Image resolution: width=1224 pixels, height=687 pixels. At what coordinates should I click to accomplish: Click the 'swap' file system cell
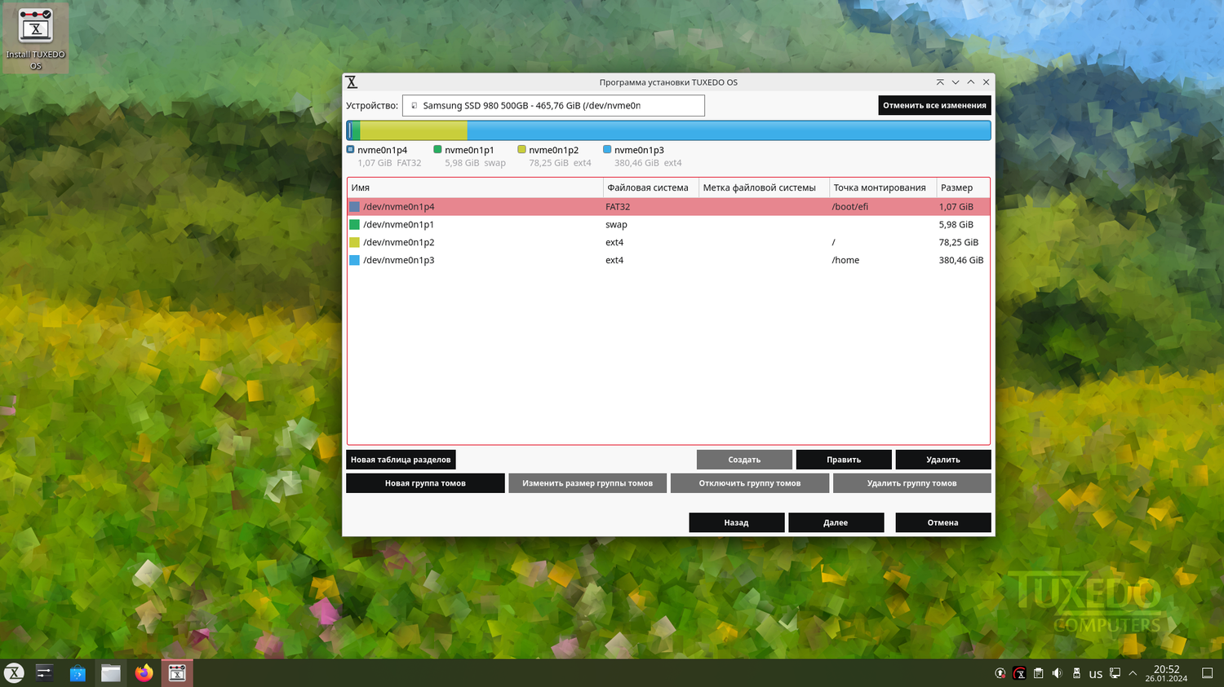(616, 225)
